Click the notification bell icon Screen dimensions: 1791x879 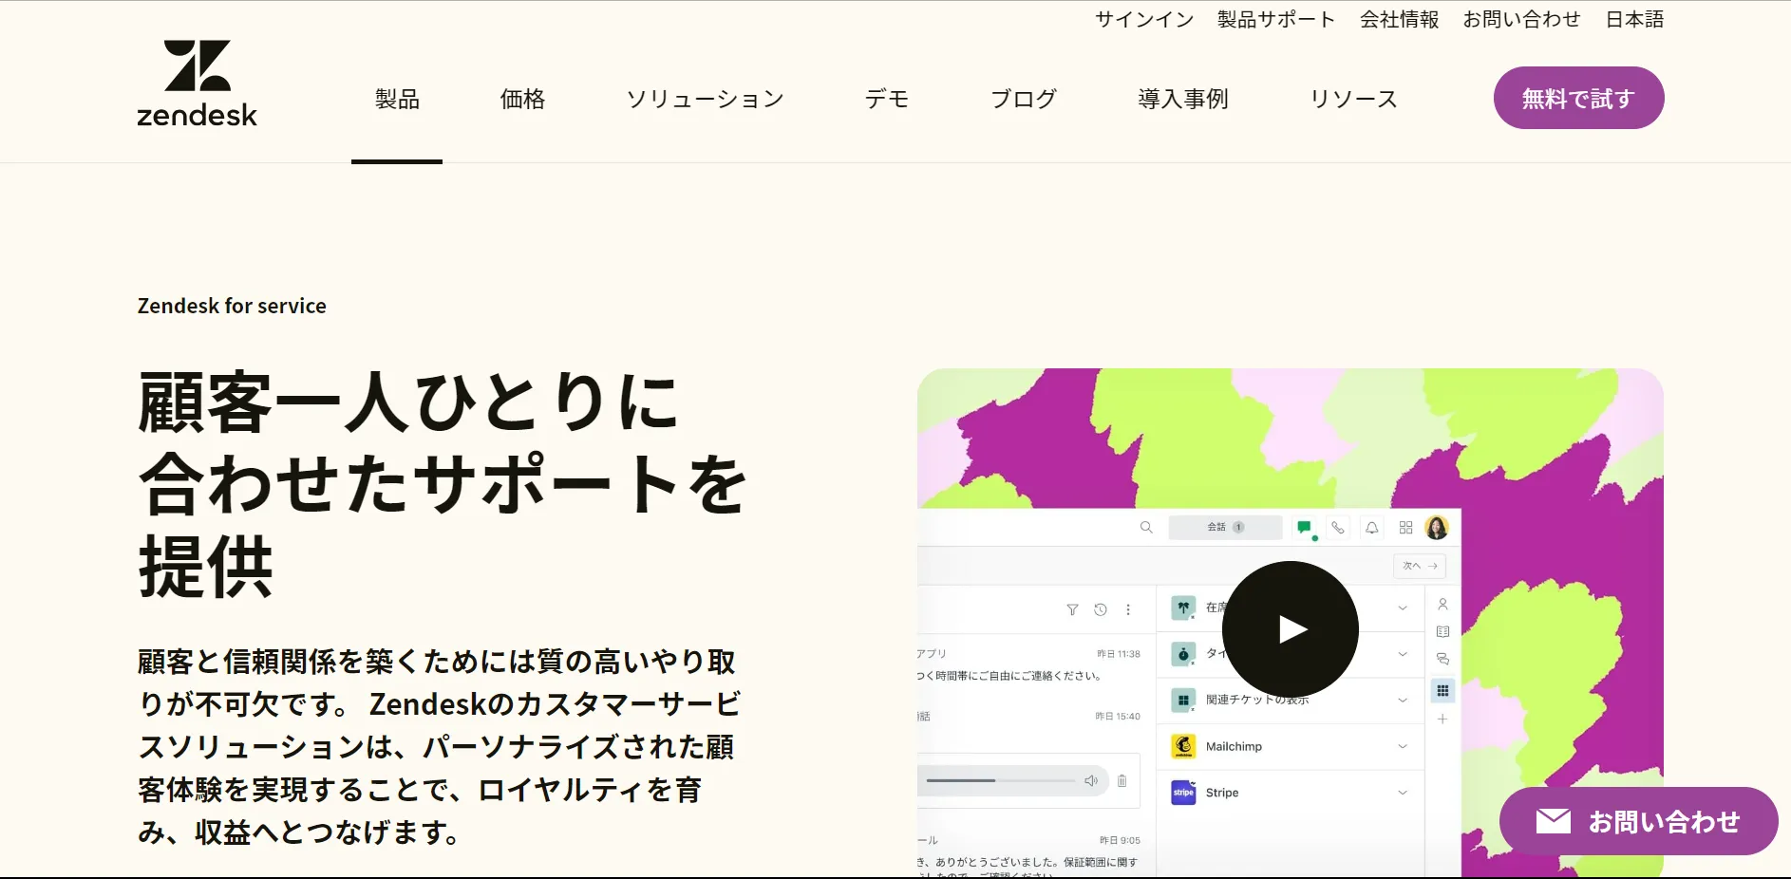(x=1372, y=528)
